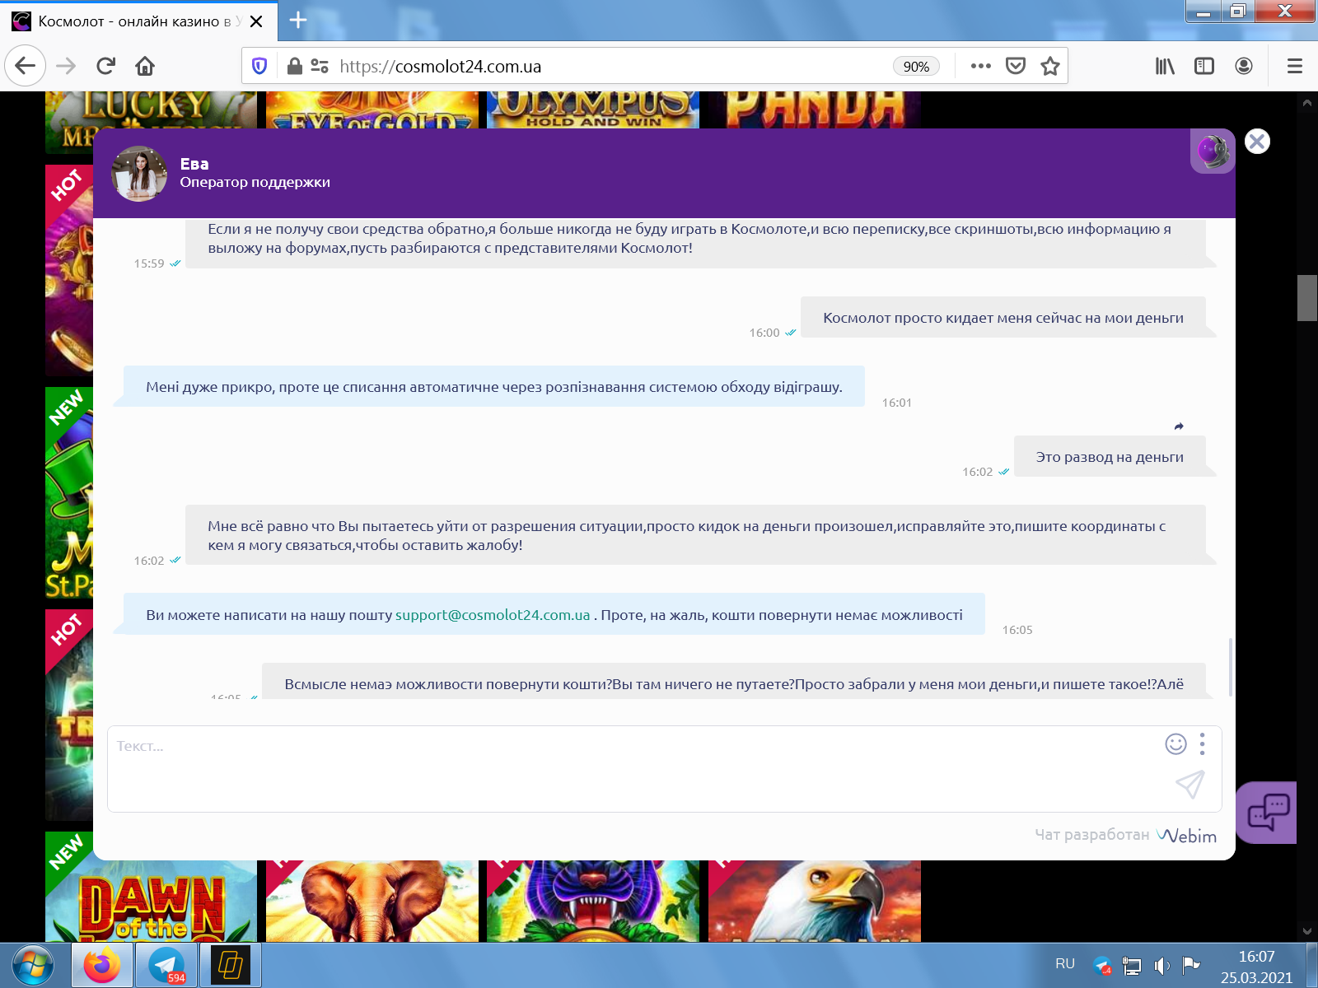Viewport: 1318px width, 988px height.
Task: Open the Olympus Hold and Win game
Action: (593, 110)
